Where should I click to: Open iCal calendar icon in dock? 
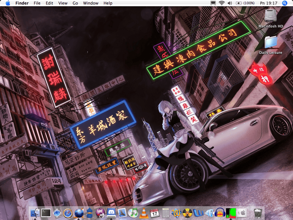tap(155, 213)
